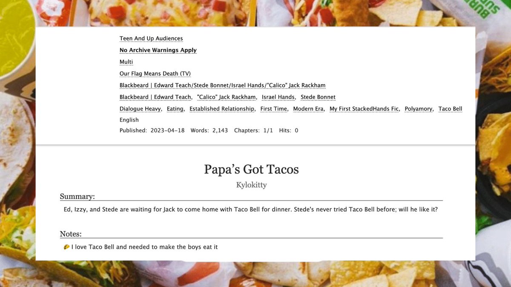Image resolution: width=511 pixels, height=287 pixels.
Task: Select the Blackbeard | Edward Teach character tag
Action: [155, 97]
